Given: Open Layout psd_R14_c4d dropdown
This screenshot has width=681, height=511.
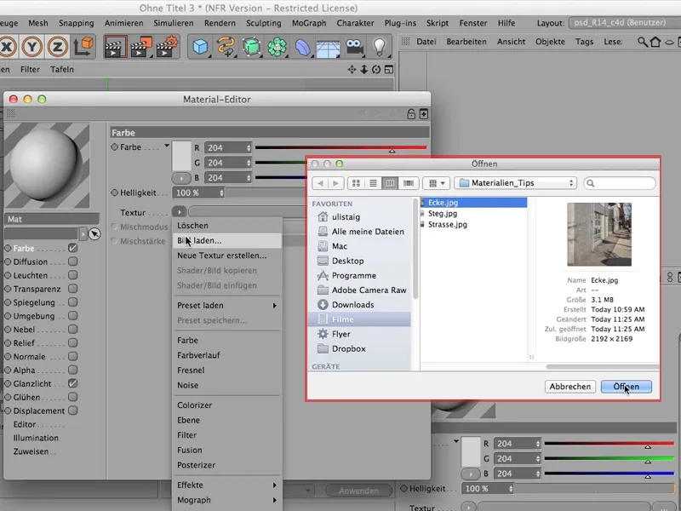Looking at the screenshot, I should click(x=625, y=23).
